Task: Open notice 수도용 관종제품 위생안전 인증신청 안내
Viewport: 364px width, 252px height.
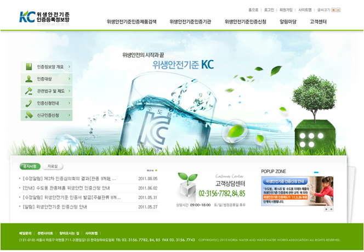Action: (x=66, y=188)
